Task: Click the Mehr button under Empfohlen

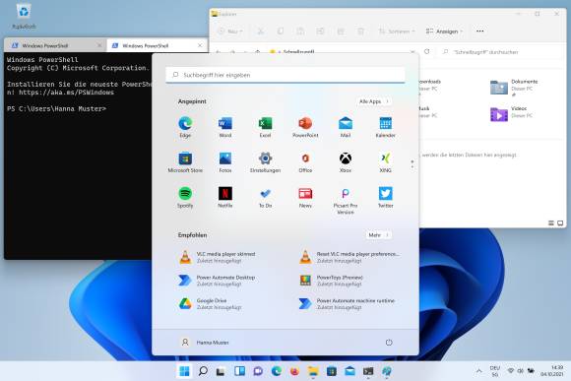Action: pos(378,235)
